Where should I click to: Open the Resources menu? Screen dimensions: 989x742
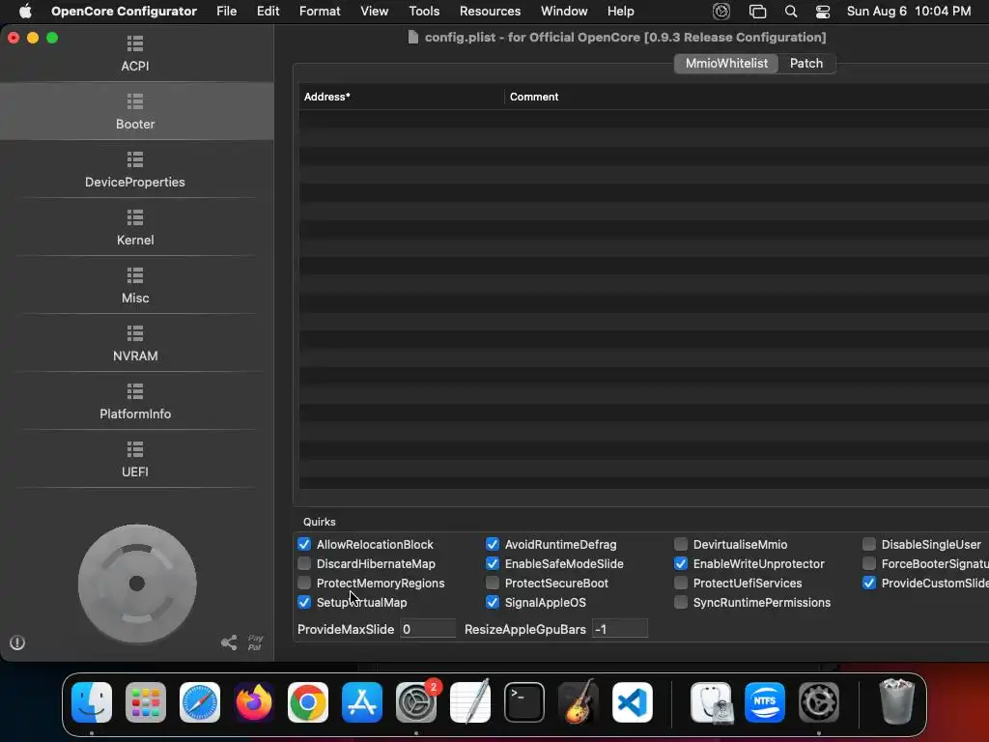(x=490, y=12)
